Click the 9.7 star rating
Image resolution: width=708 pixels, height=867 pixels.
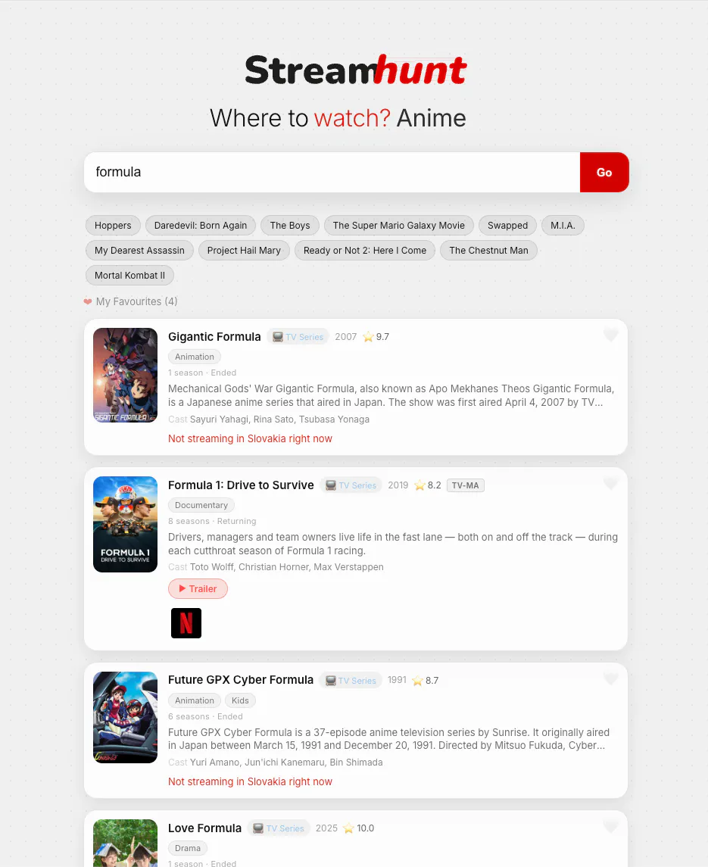tap(376, 337)
